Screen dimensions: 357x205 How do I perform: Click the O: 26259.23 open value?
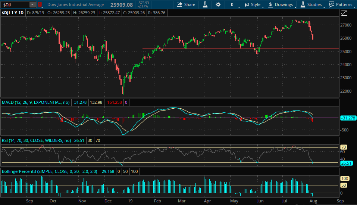59,13
